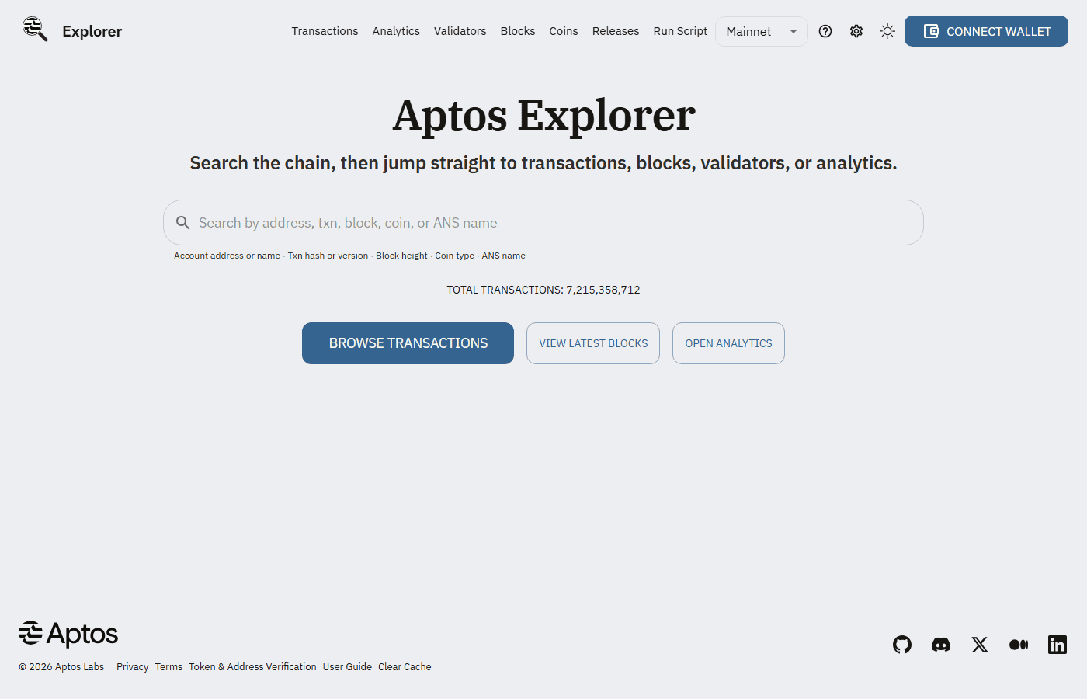
Task: Open the Analytics nav item
Action: pos(396,31)
